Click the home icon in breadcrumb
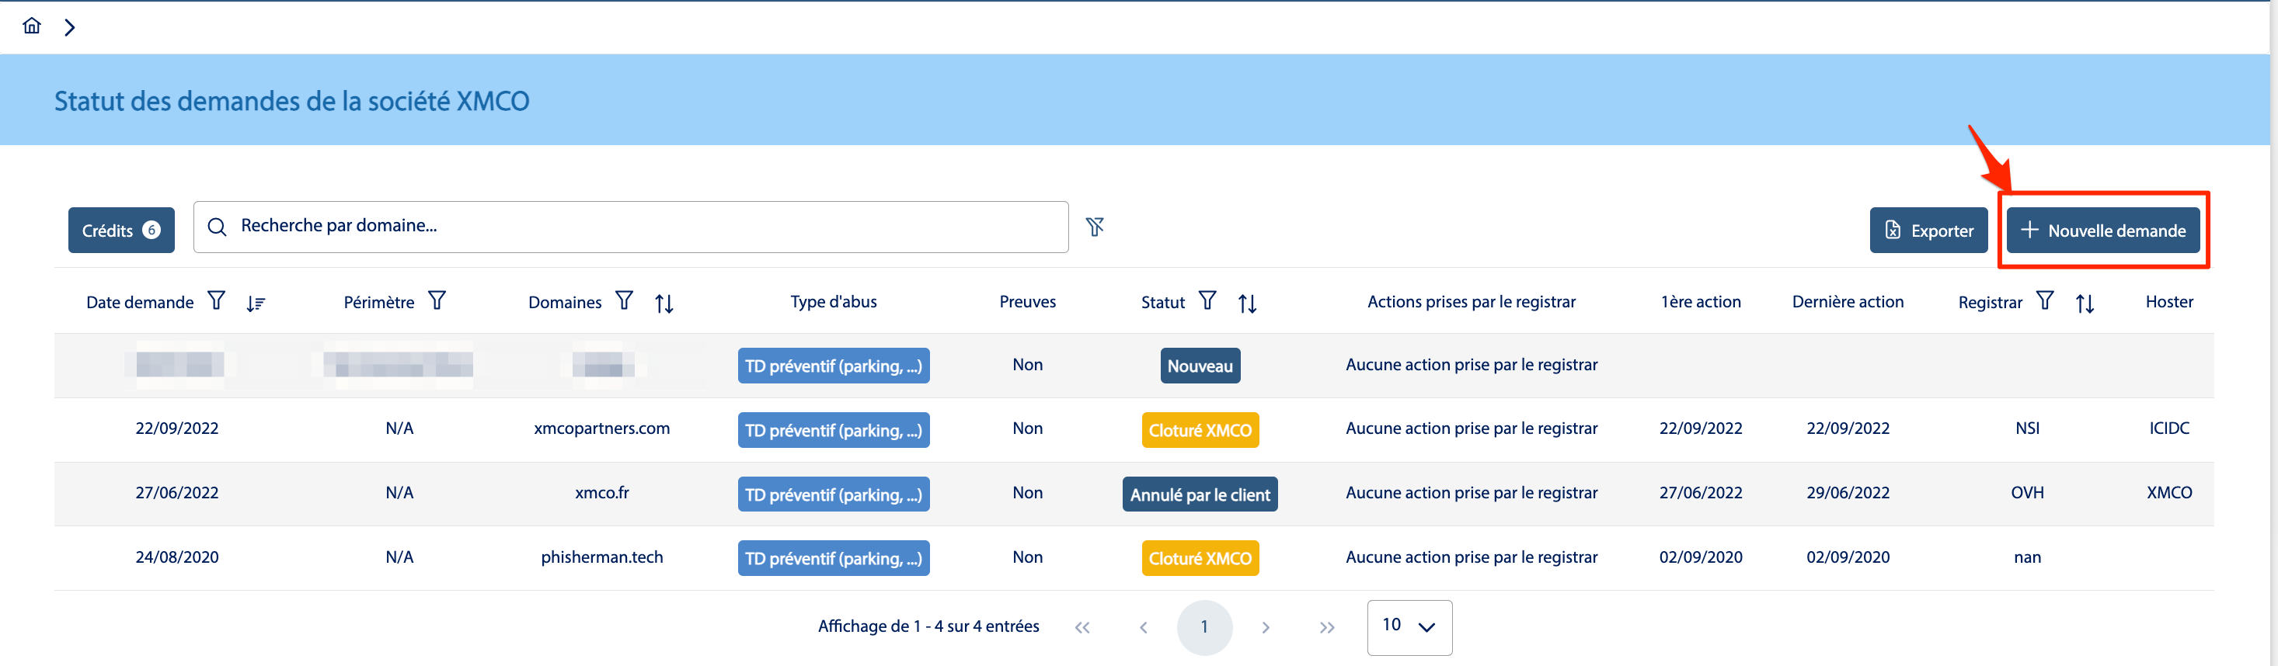Screen dimensions: 2278x666 (x=32, y=26)
